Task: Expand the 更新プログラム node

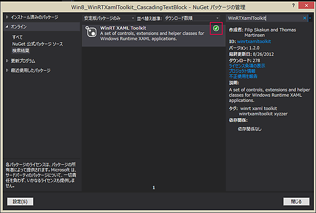Action: coord(7,61)
